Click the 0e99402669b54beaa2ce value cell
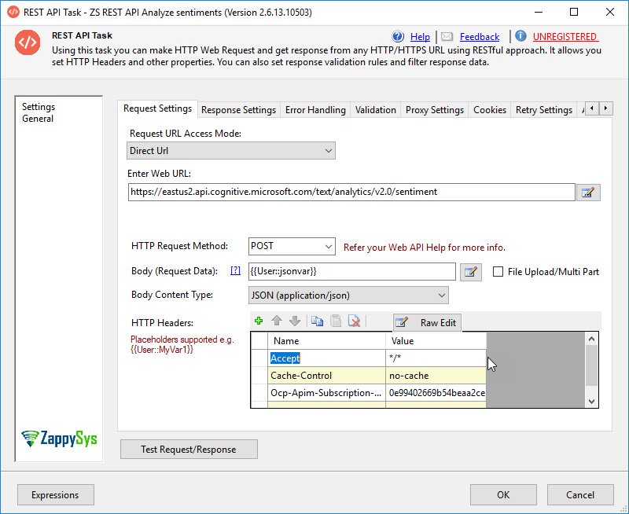The height and width of the screenshot is (514, 629). point(436,393)
